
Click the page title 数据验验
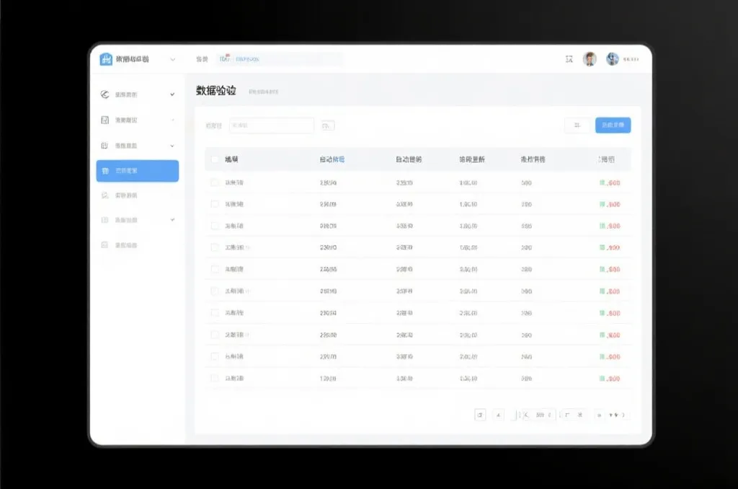point(216,90)
